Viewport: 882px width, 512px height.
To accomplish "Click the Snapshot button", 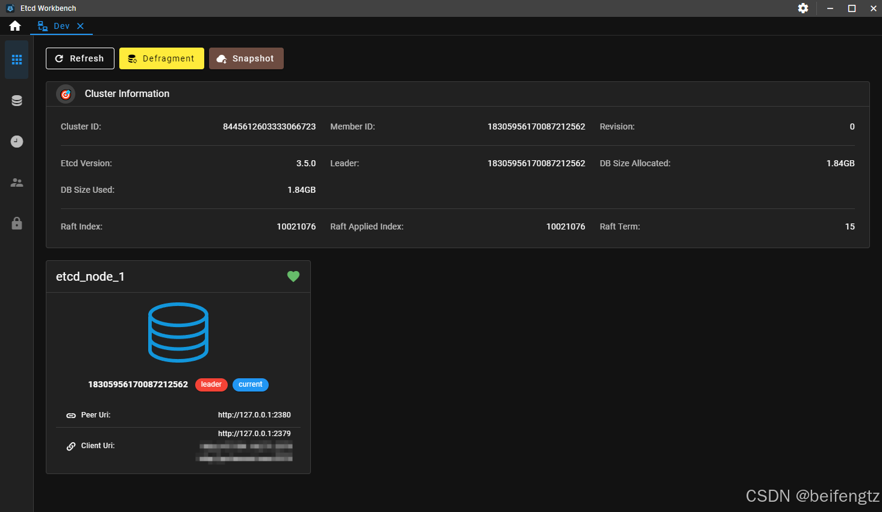I will (x=246, y=58).
